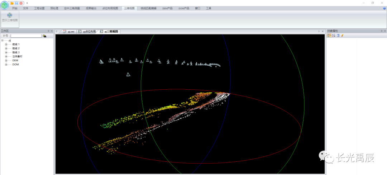Image resolution: width=387 pixels, height=175 pixels.
Task: Close the 工作区 panel
Action: coord(52,31)
